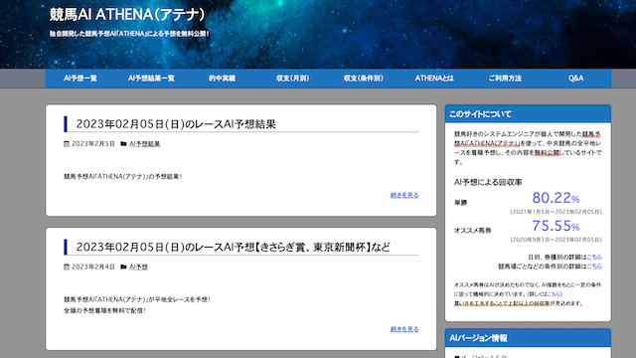
Task: Click 続きを見る on the きさらぎ賞 post
Action: point(404,329)
